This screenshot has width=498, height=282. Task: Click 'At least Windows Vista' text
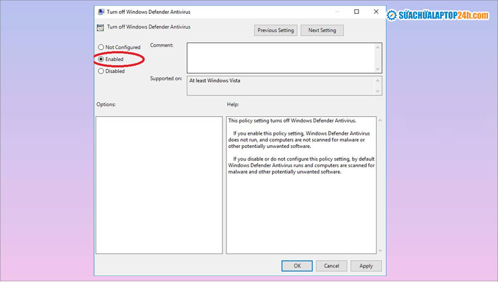(214, 80)
